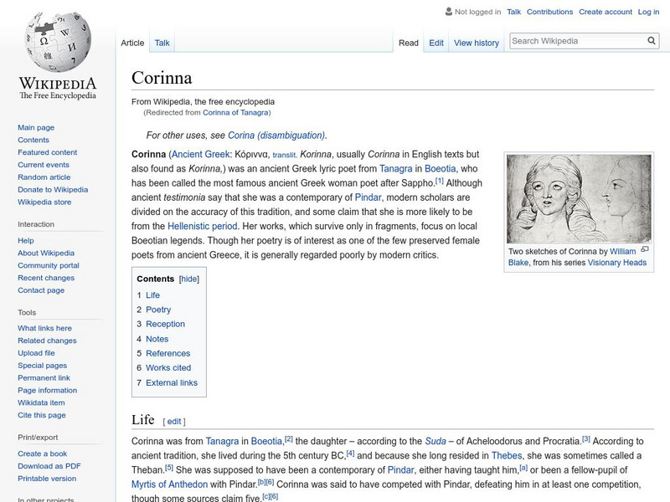
Task: Click the search magnifying glass icon
Action: 651,39
